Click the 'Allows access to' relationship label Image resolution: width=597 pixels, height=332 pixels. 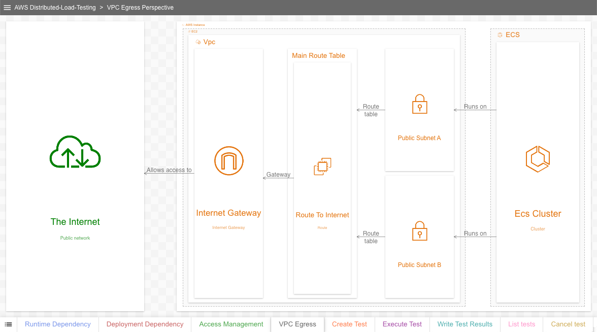[169, 170]
